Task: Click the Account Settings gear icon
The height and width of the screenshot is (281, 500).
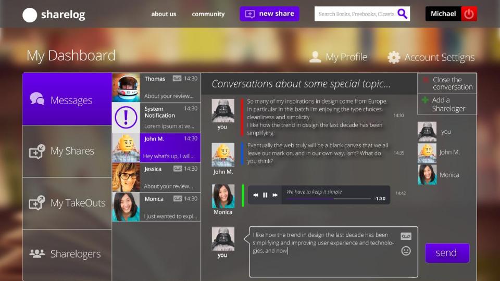Action: pyautogui.click(x=394, y=57)
